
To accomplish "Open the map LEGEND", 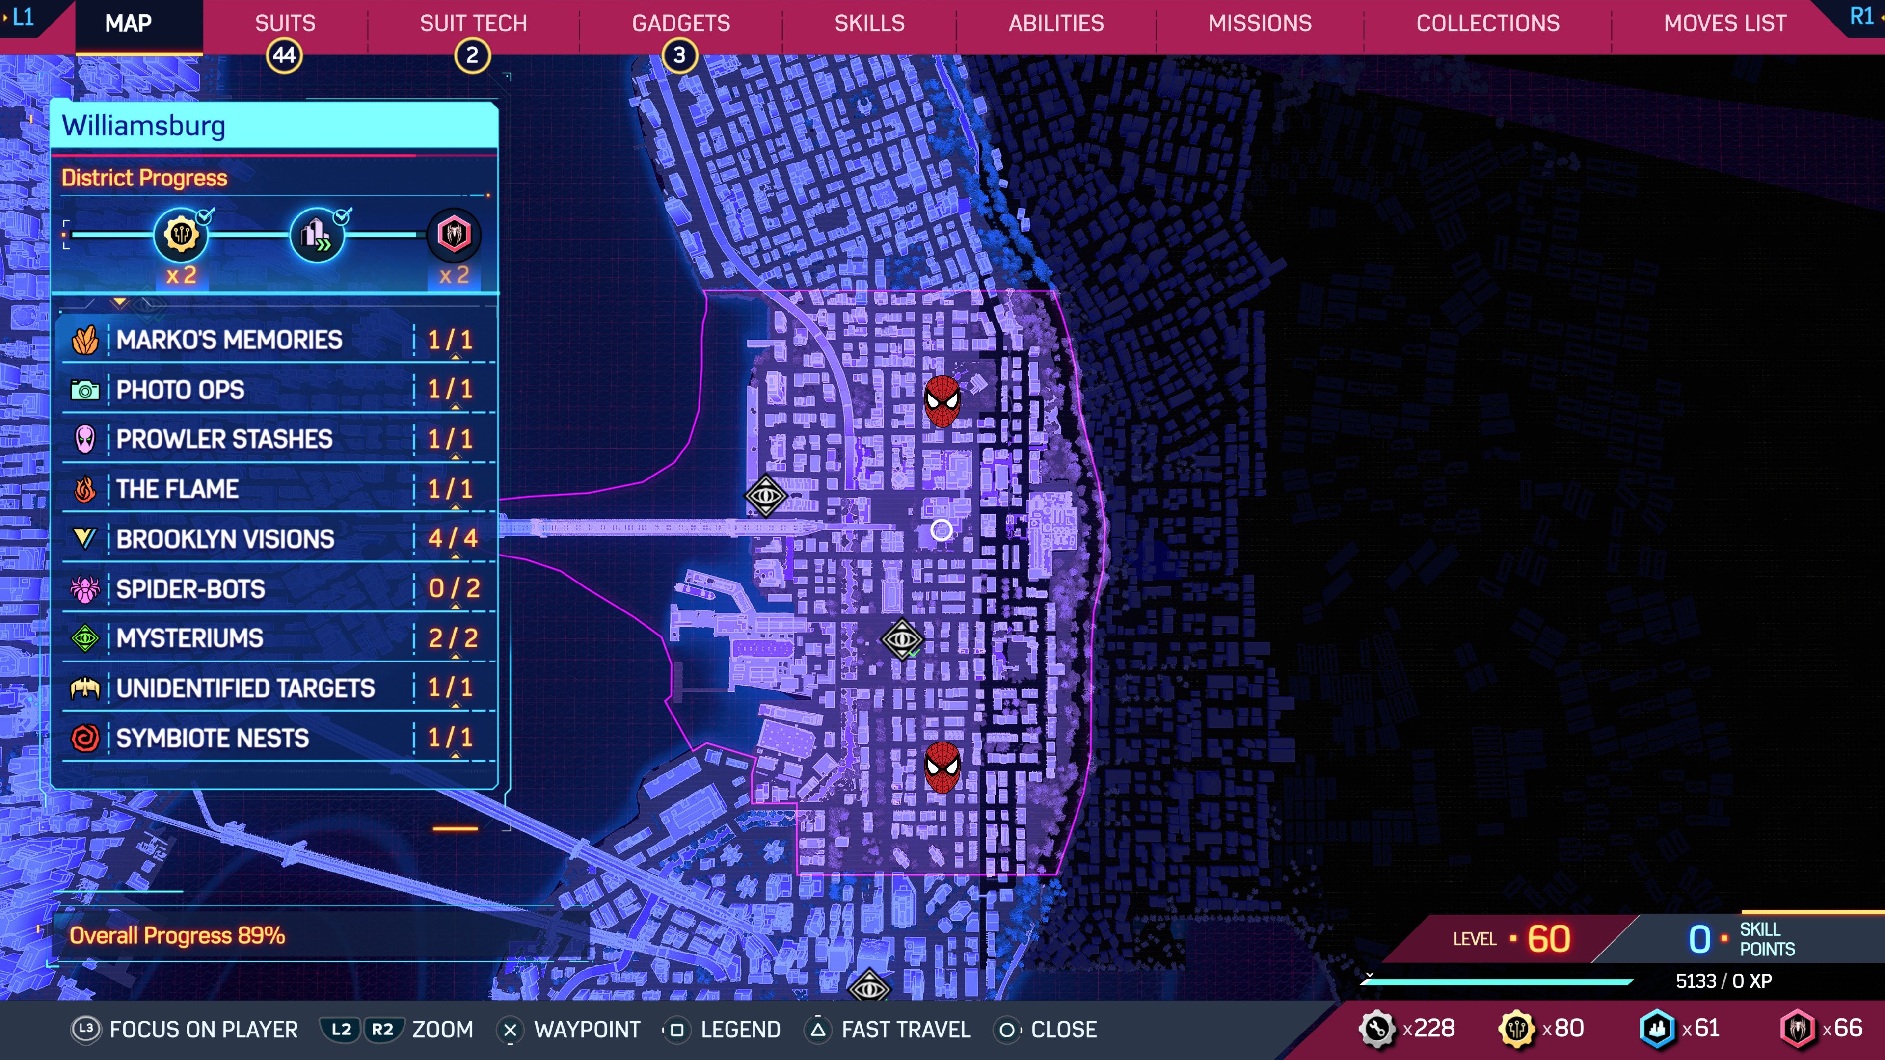I will 722,1030.
